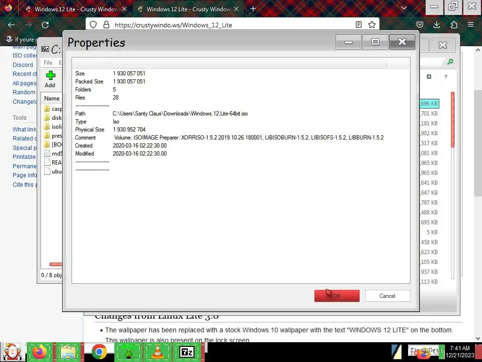Select the README file in 7-Zip

click(x=53, y=162)
